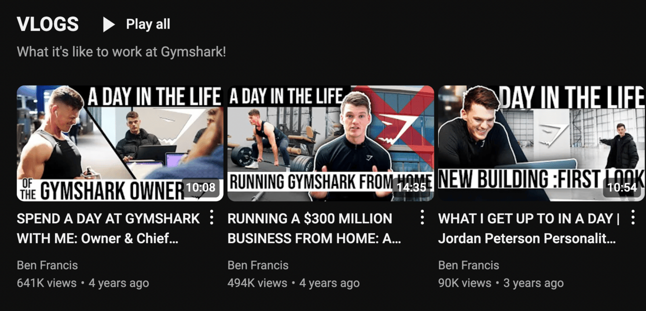The image size is (646, 311).
Task: Visit Ben Francis channel under the 494K views video
Action: click(258, 265)
